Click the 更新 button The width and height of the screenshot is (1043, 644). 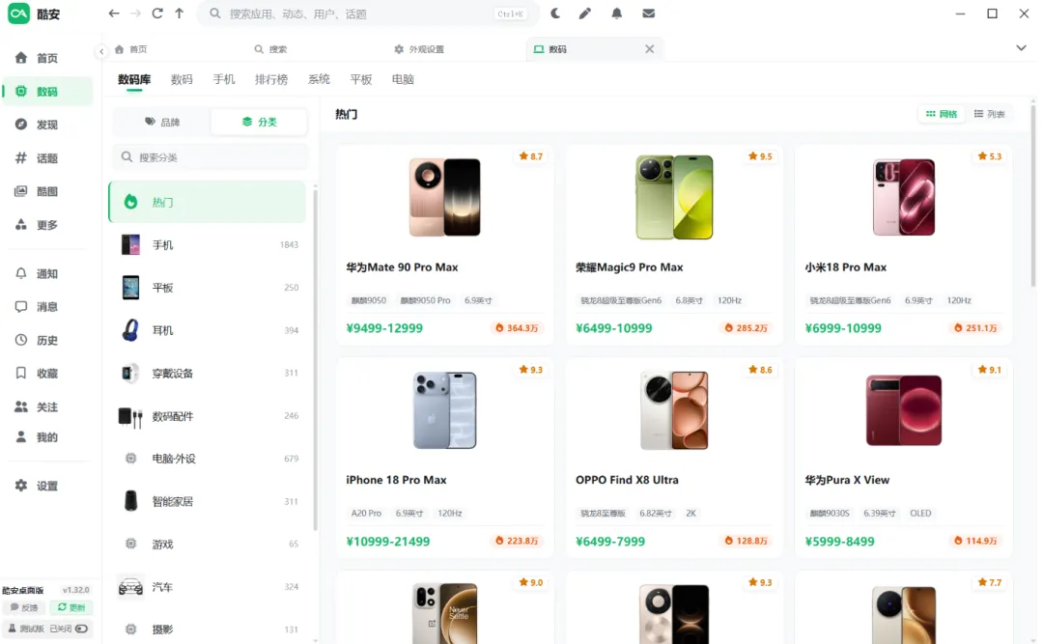71,607
